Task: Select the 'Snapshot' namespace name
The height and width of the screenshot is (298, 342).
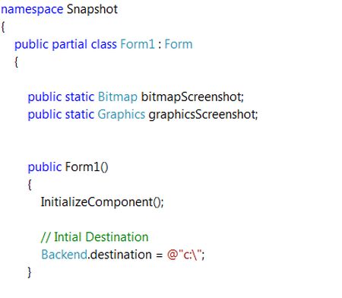Action: pyautogui.click(x=92, y=9)
